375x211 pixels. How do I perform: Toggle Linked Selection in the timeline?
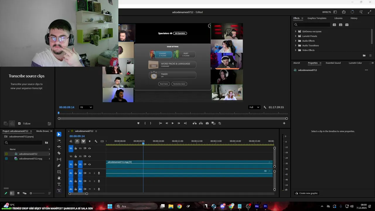(83, 141)
